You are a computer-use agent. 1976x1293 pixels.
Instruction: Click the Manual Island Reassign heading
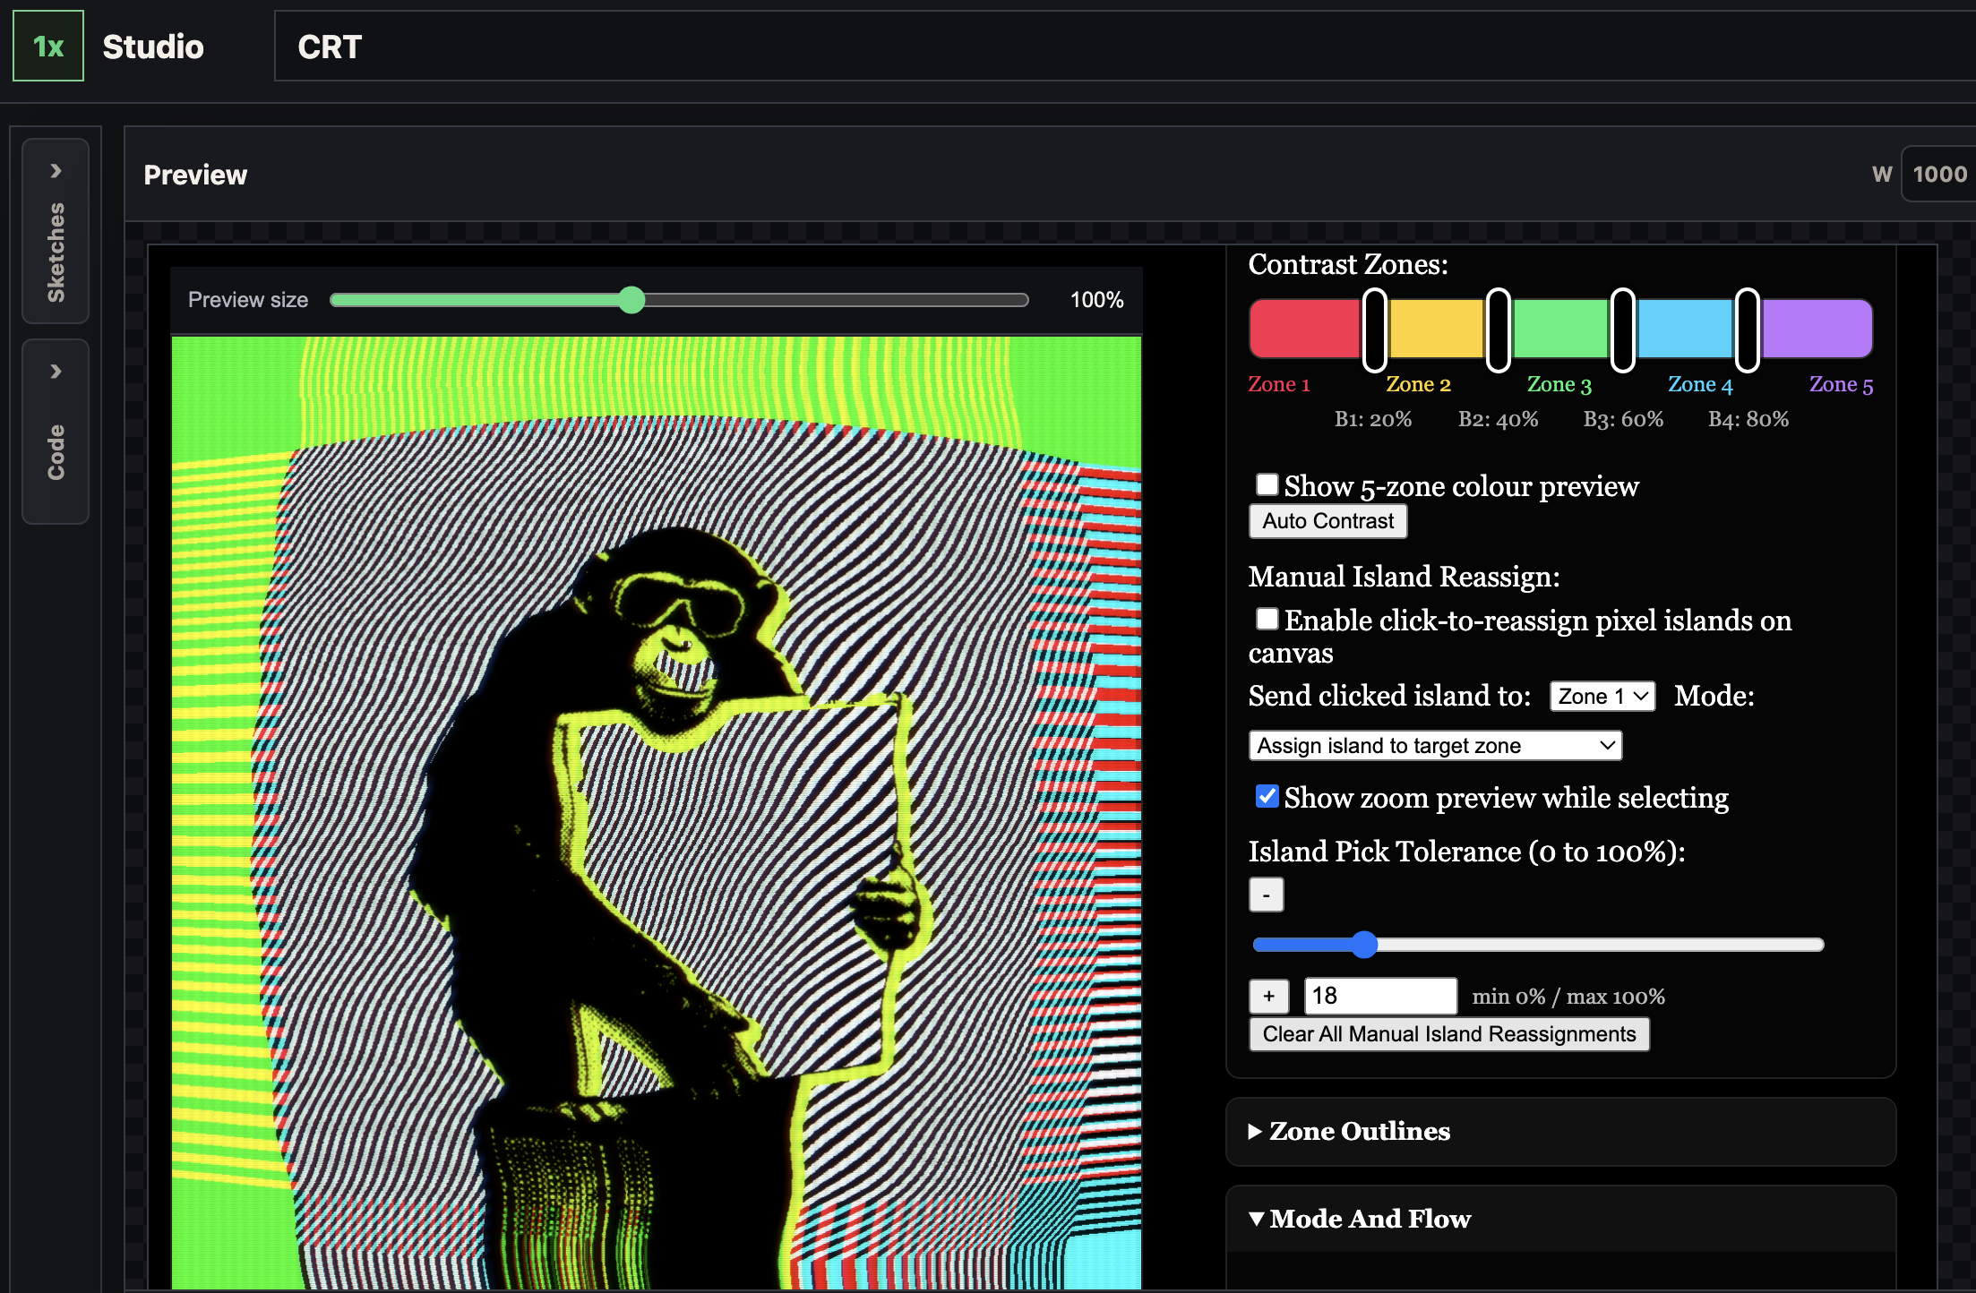coord(1404,576)
